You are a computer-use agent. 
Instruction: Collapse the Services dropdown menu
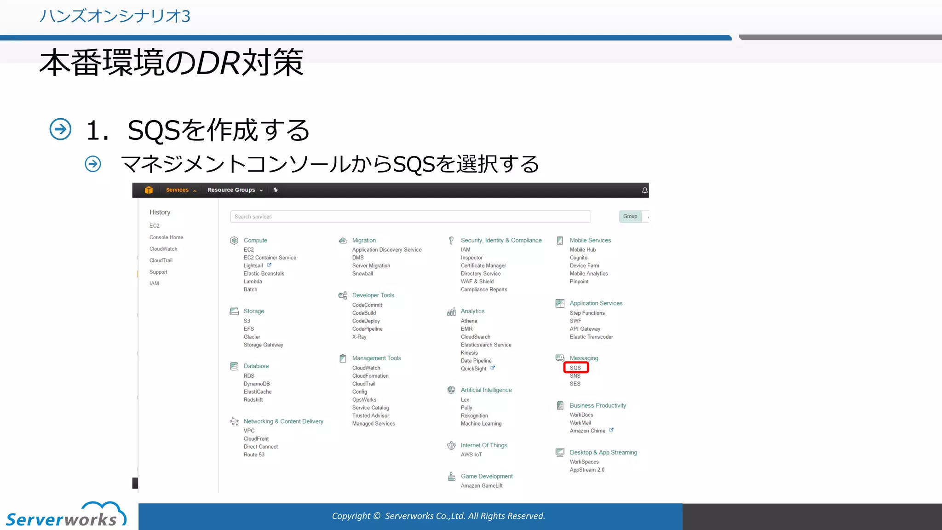pos(181,190)
